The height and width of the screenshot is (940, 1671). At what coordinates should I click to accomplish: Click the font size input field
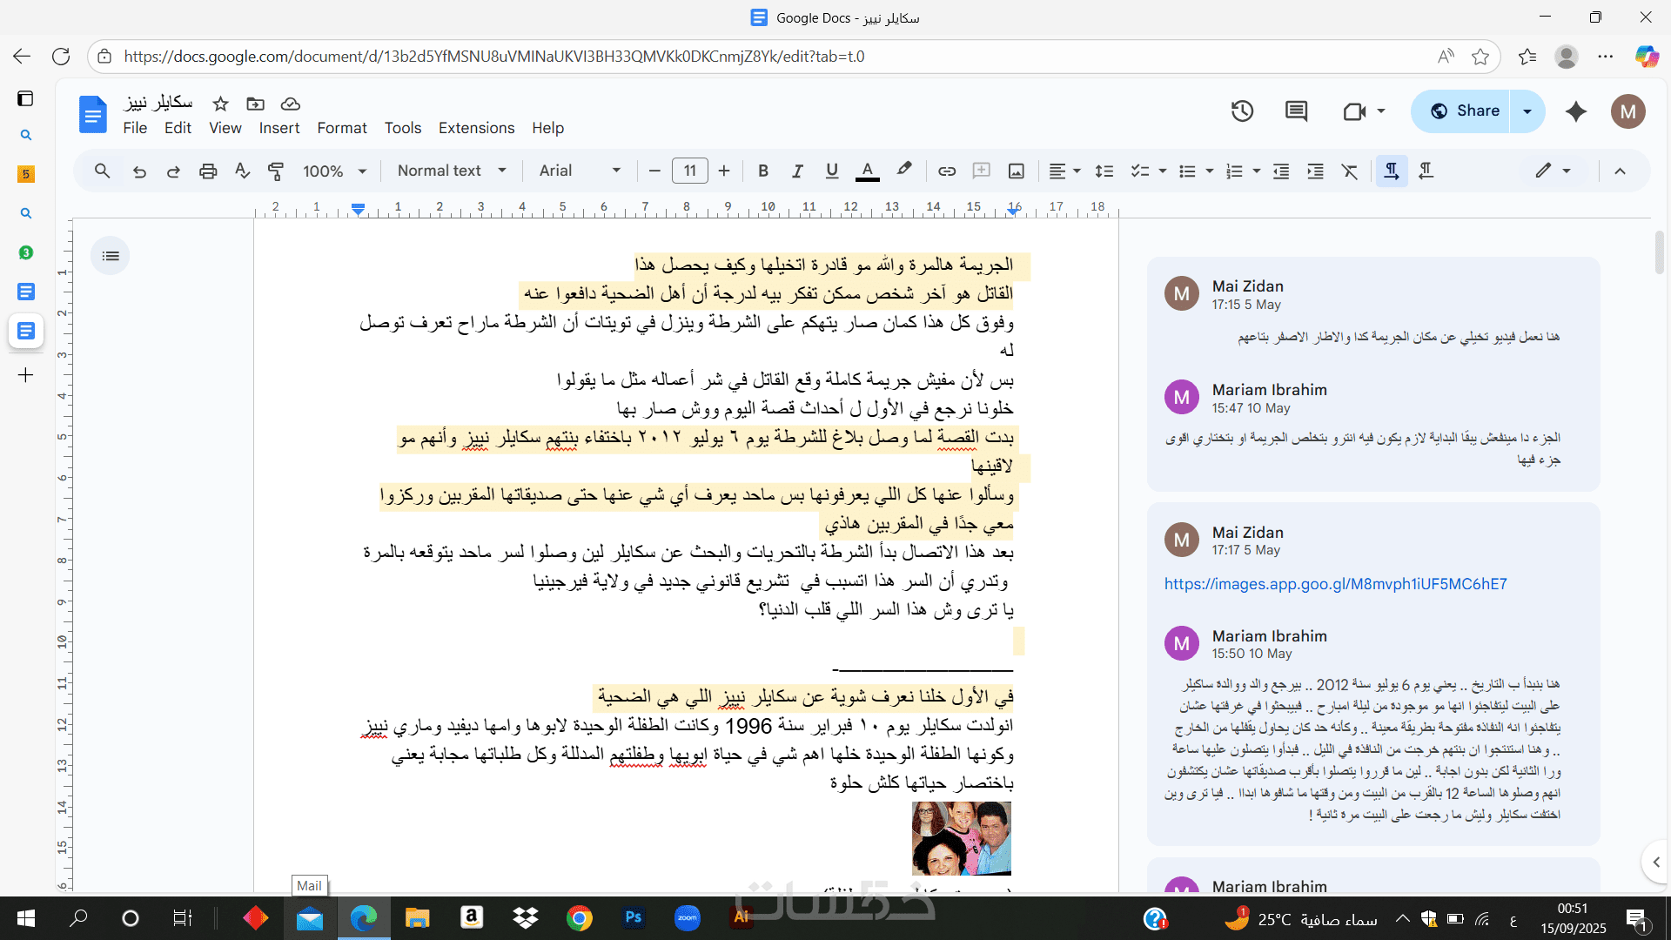point(689,171)
